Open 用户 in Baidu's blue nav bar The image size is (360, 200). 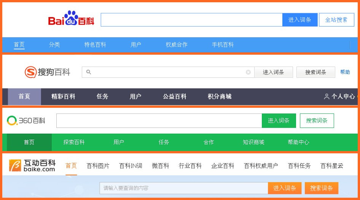tap(136, 45)
